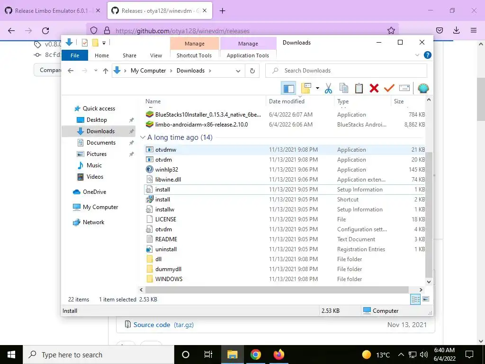
Task: Select Pictures in the navigation pane
Action: 96,154
